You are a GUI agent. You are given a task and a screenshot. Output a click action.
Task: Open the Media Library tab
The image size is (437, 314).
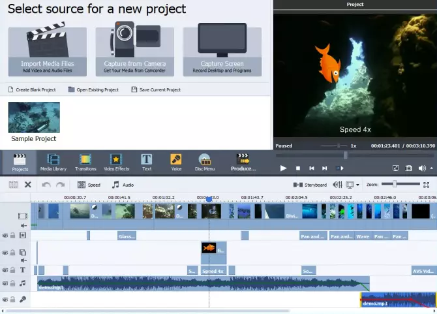[x=53, y=163]
